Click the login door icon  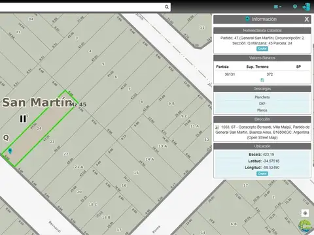(x=306, y=7)
